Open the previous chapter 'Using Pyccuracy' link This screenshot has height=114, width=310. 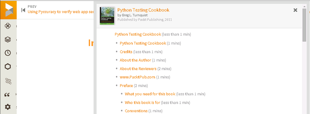[x=61, y=12]
